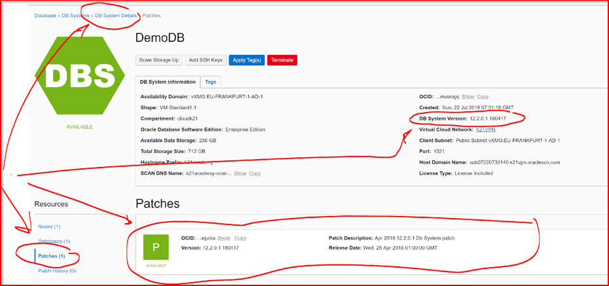Copy the patch OCID

point(240,238)
